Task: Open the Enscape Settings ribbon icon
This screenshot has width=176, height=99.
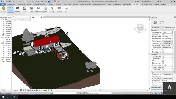Action: [59, 9]
